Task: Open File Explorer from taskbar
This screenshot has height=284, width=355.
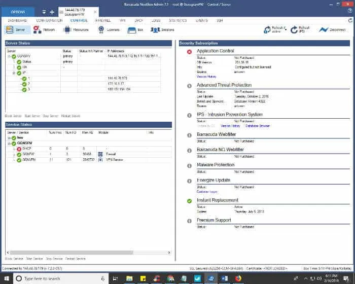Action: tap(129, 278)
